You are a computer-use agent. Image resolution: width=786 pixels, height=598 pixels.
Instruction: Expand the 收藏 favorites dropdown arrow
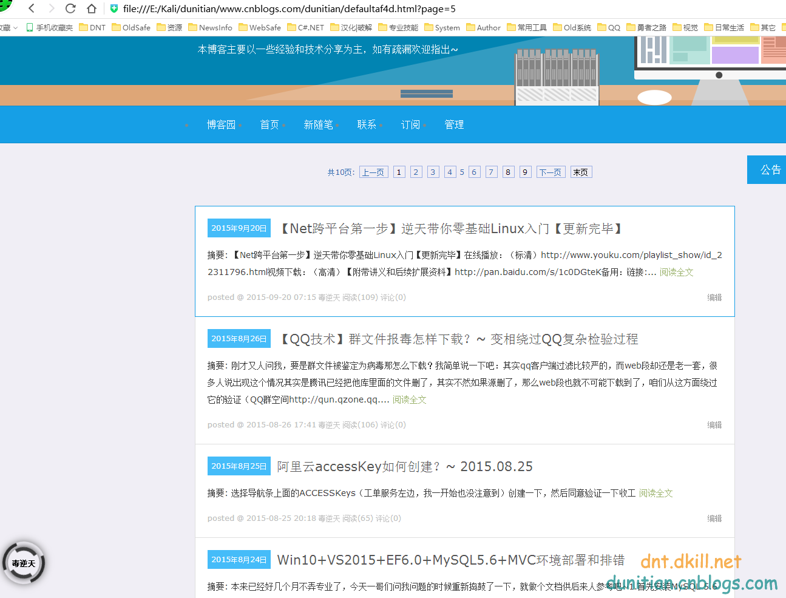pyautogui.click(x=15, y=28)
